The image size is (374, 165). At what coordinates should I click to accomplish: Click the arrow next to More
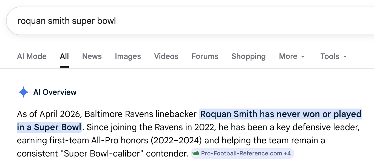coord(303,57)
